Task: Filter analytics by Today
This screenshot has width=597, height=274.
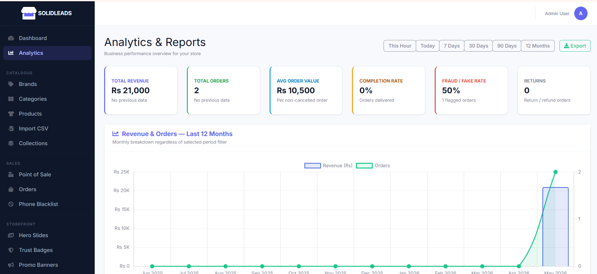Action: [427, 46]
